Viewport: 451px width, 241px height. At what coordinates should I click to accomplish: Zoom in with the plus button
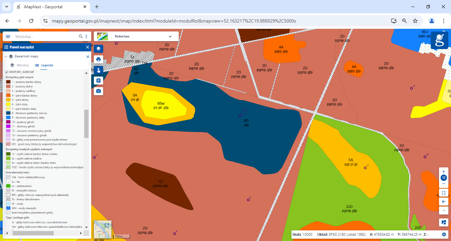[x=444, y=172]
